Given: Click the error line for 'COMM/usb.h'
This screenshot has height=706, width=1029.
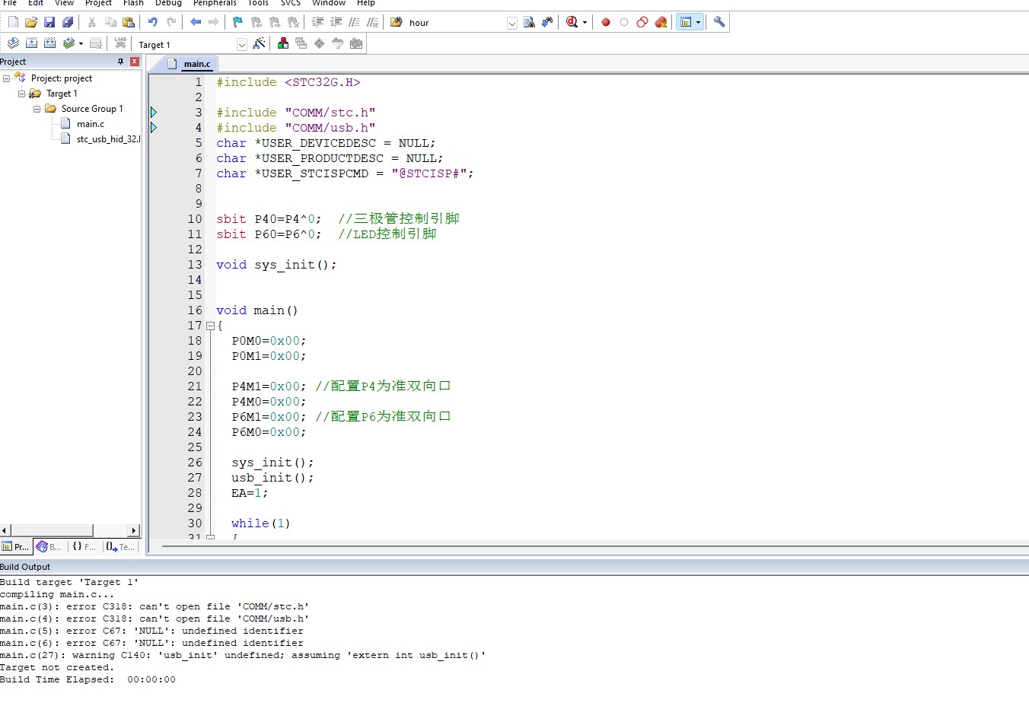Looking at the screenshot, I should click(x=155, y=619).
